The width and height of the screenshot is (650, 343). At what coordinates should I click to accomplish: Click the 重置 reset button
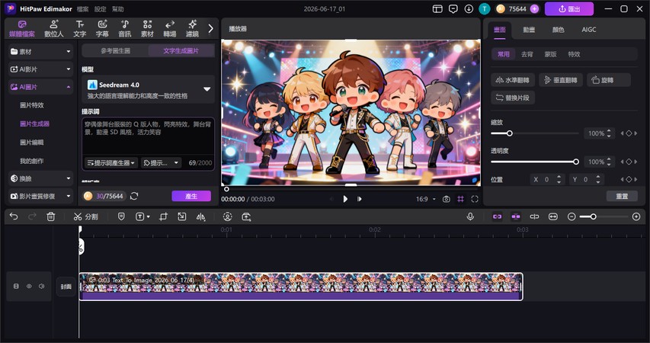[622, 196]
